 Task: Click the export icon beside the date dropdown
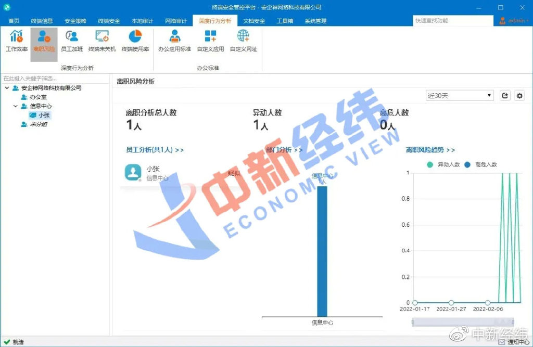point(505,96)
